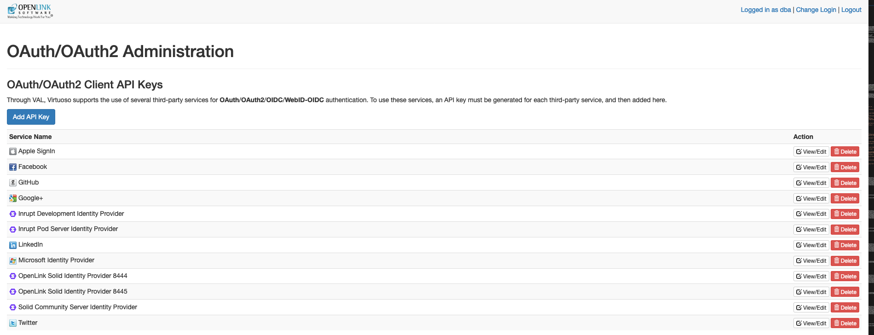View/Edit the Apple SignIn key

pyautogui.click(x=811, y=151)
